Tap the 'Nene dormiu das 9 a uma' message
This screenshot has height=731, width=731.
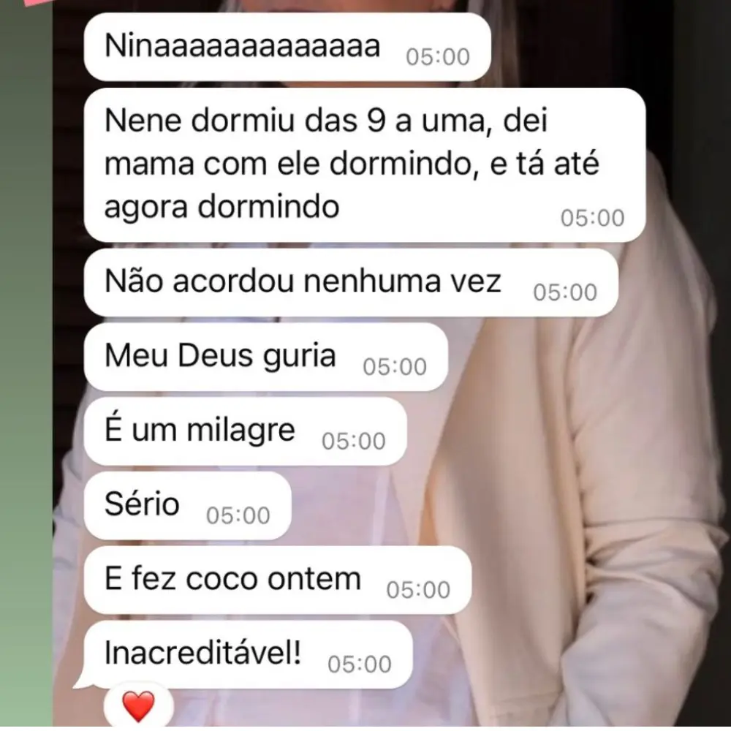(x=365, y=164)
